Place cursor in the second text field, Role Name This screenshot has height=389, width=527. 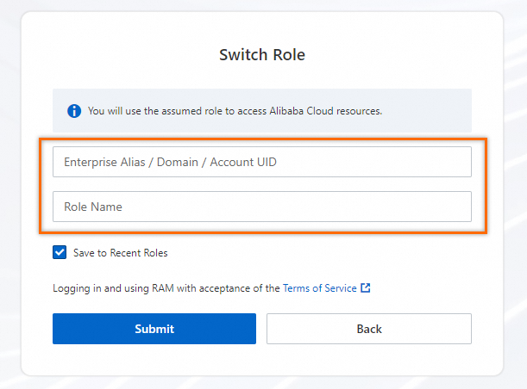(x=262, y=207)
